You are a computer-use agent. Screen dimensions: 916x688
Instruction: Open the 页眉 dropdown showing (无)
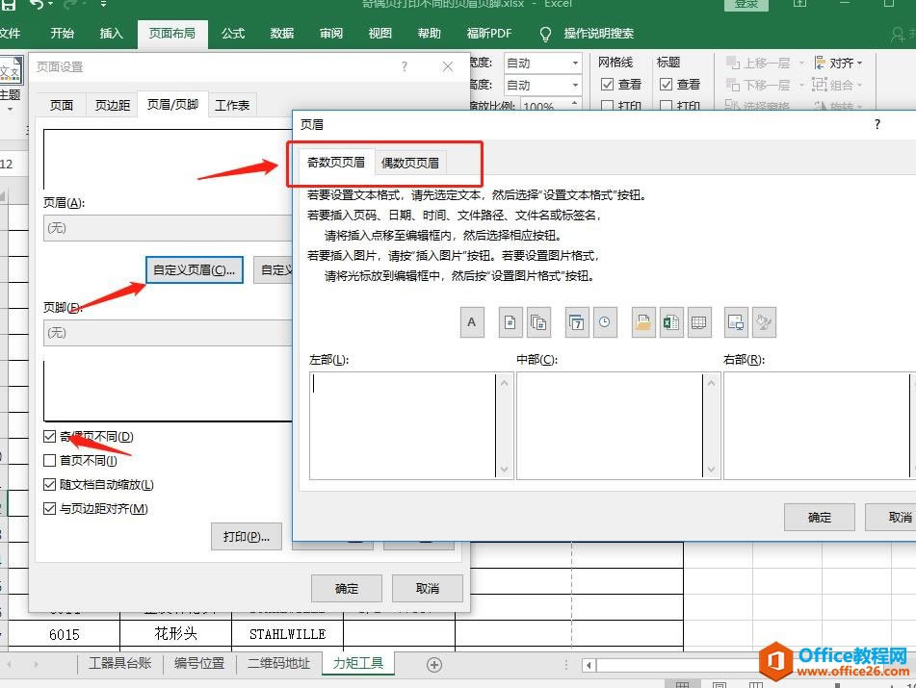[166, 228]
